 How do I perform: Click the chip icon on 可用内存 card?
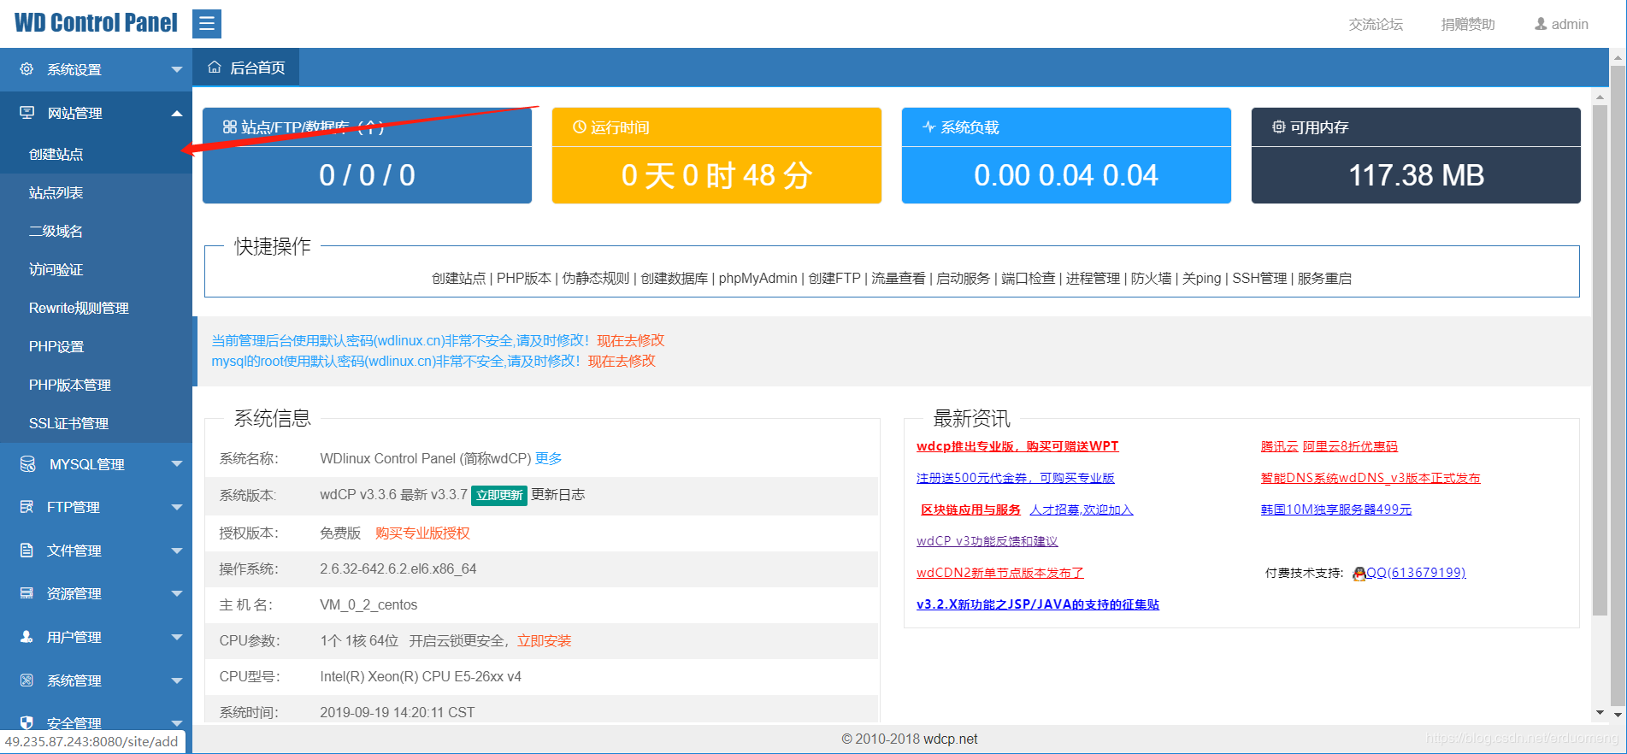coord(1278,127)
